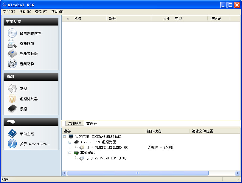Click the 我的电脑 computer icon in device tree
Viewport: 242px width, 183px height.
pos(71,136)
